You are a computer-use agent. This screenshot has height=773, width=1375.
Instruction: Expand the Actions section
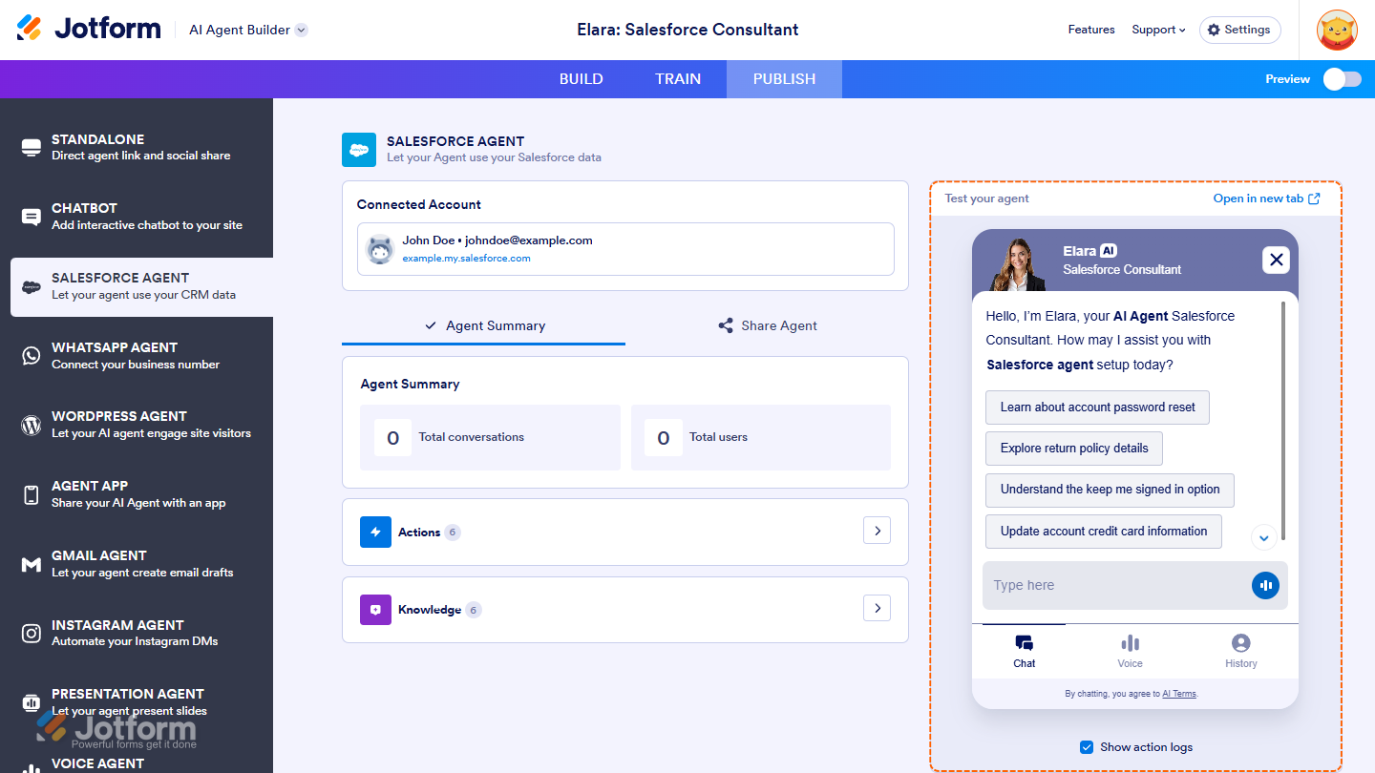pos(877,531)
